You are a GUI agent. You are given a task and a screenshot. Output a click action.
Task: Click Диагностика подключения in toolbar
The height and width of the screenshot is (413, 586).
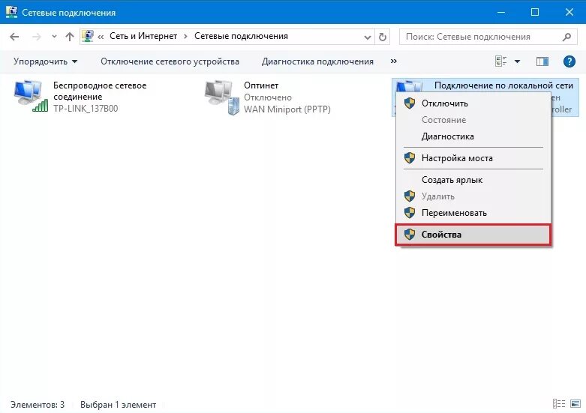pyautogui.click(x=317, y=61)
